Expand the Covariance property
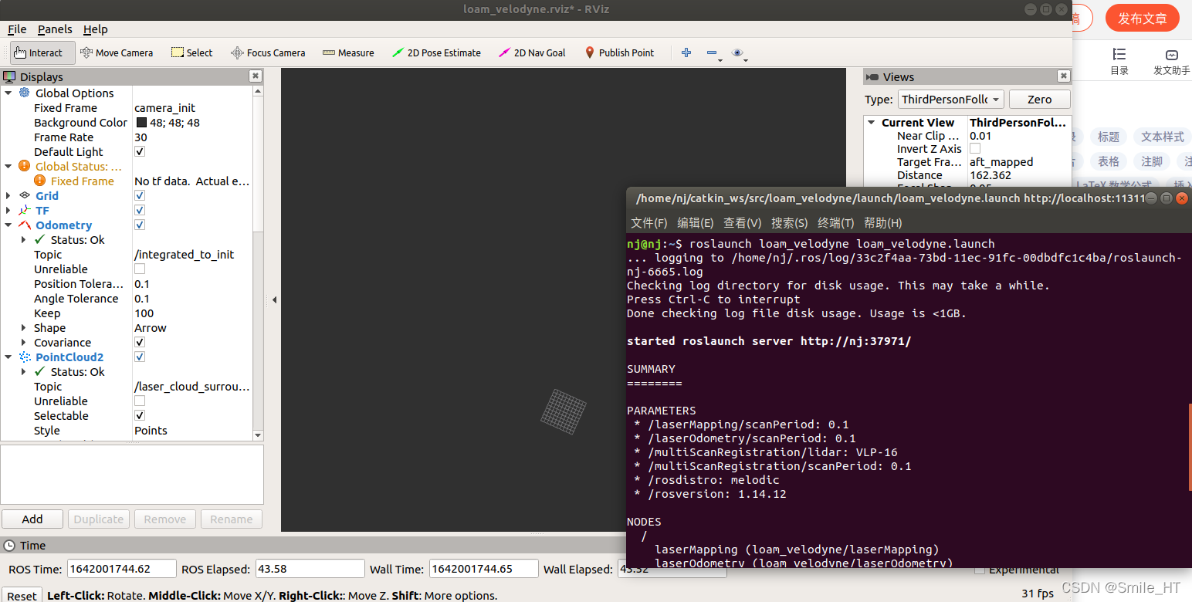Screen dimensions: 1192x602 [24, 342]
